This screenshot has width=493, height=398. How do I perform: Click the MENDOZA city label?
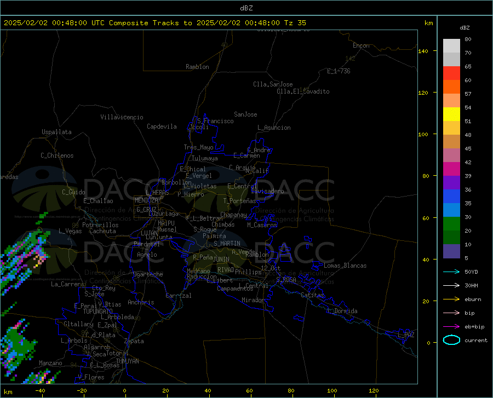pyautogui.click(x=146, y=200)
